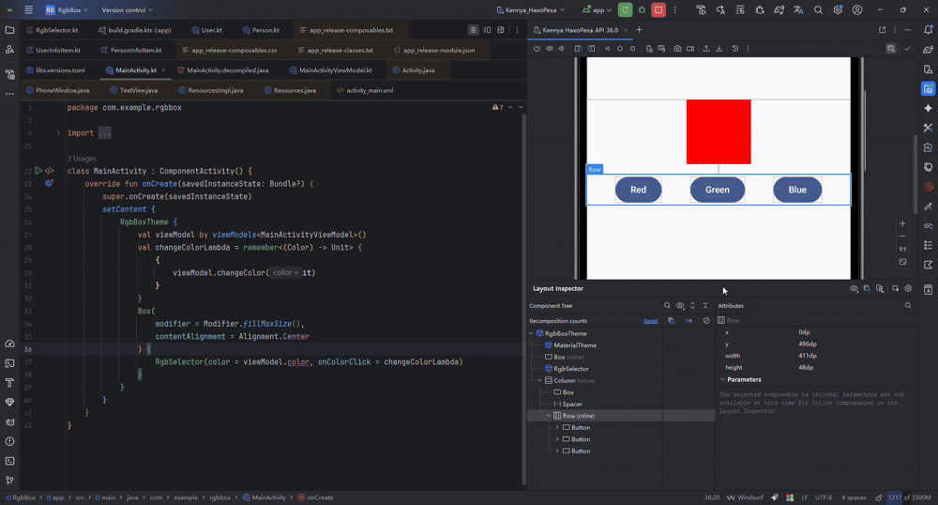The width and height of the screenshot is (938, 505).
Task: Open Version control dropdown
Action: 127,10
